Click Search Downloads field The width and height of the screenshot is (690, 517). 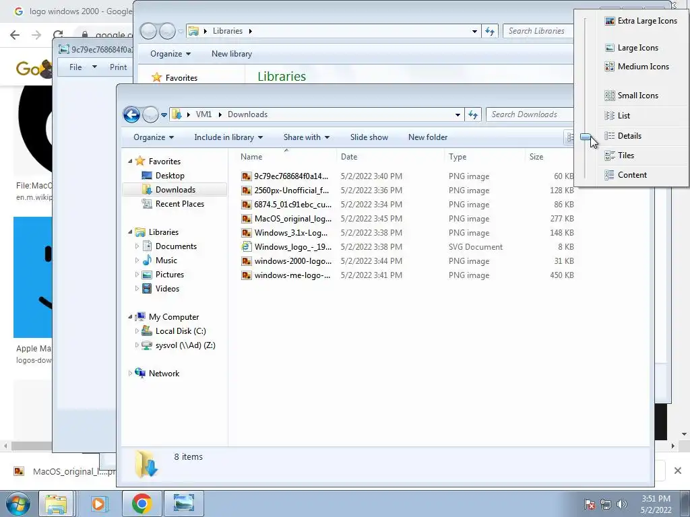(x=530, y=114)
